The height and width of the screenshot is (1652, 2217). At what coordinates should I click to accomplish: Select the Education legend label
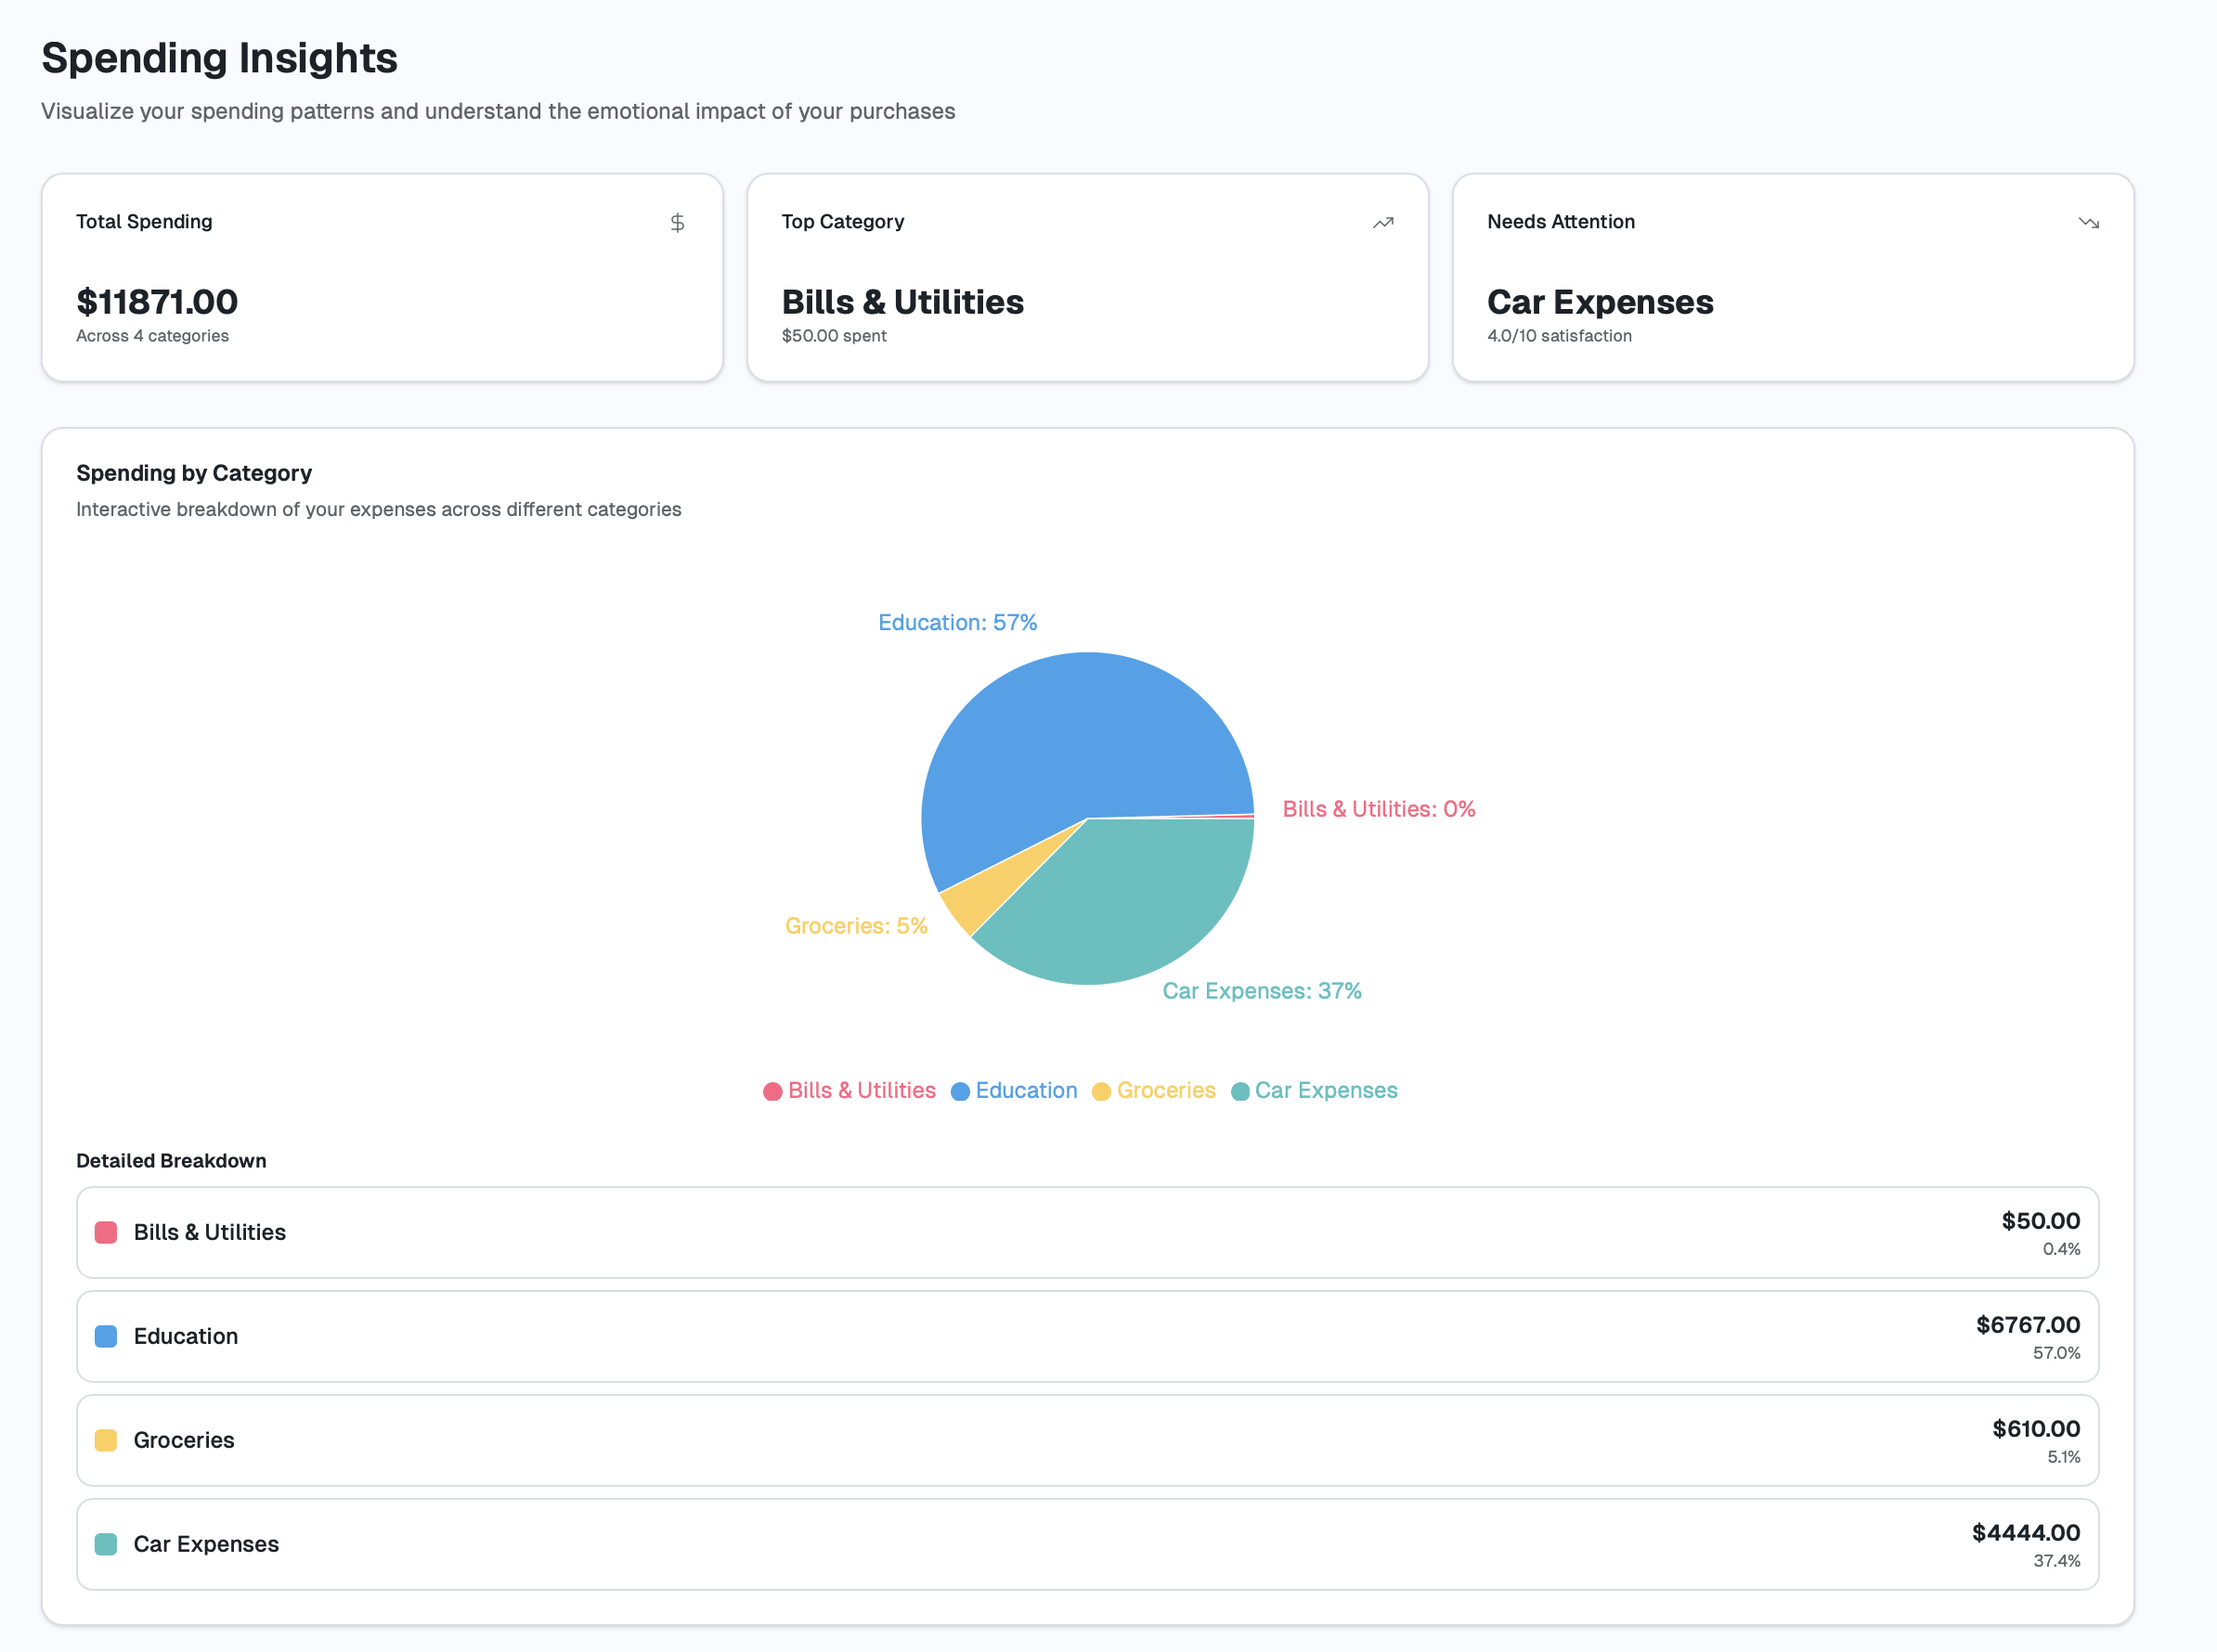[x=1027, y=1090]
